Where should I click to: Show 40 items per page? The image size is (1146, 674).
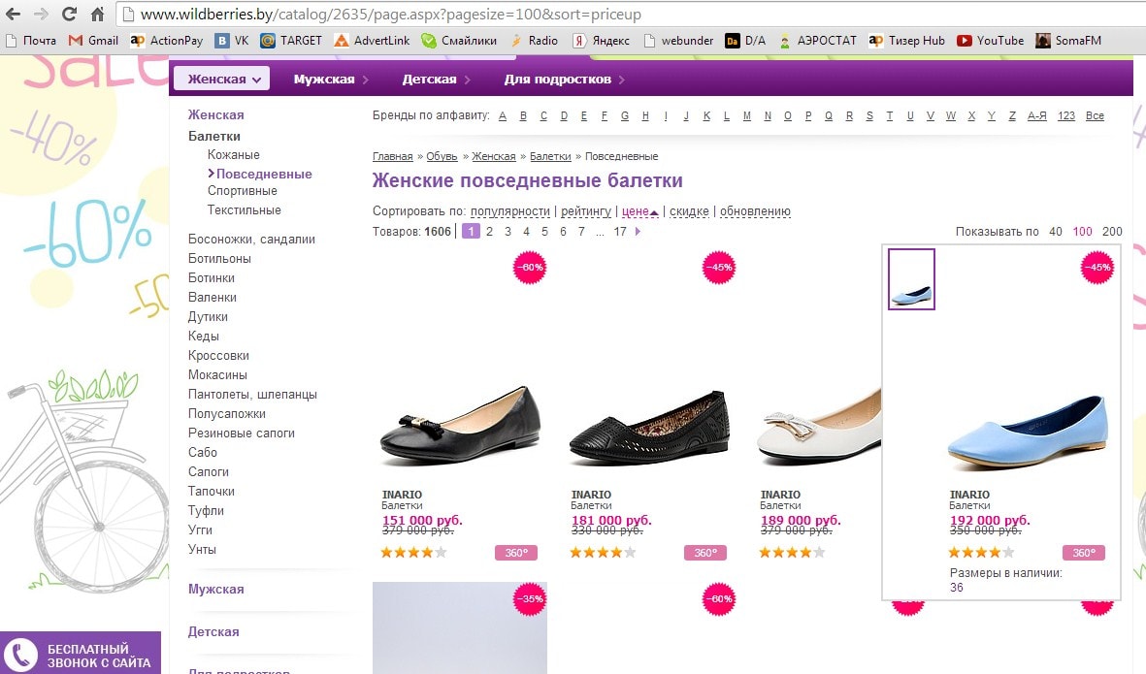click(x=1056, y=232)
